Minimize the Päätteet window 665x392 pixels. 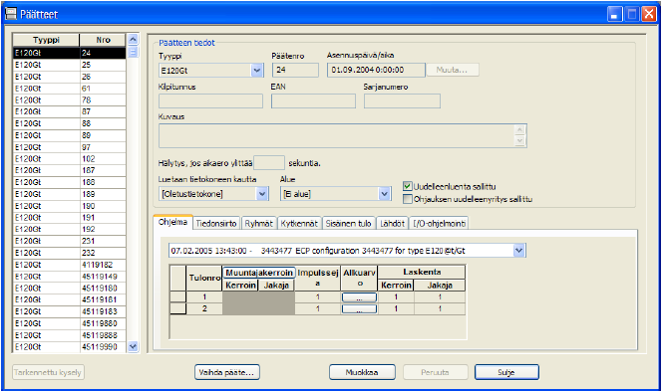coord(614,14)
